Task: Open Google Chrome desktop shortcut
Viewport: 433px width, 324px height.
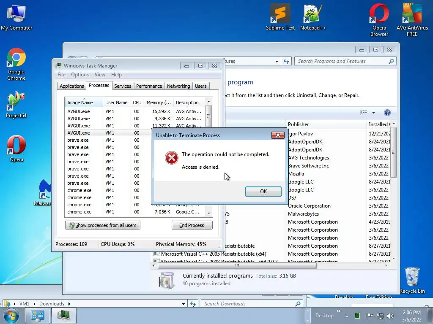Action: [x=16, y=64]
